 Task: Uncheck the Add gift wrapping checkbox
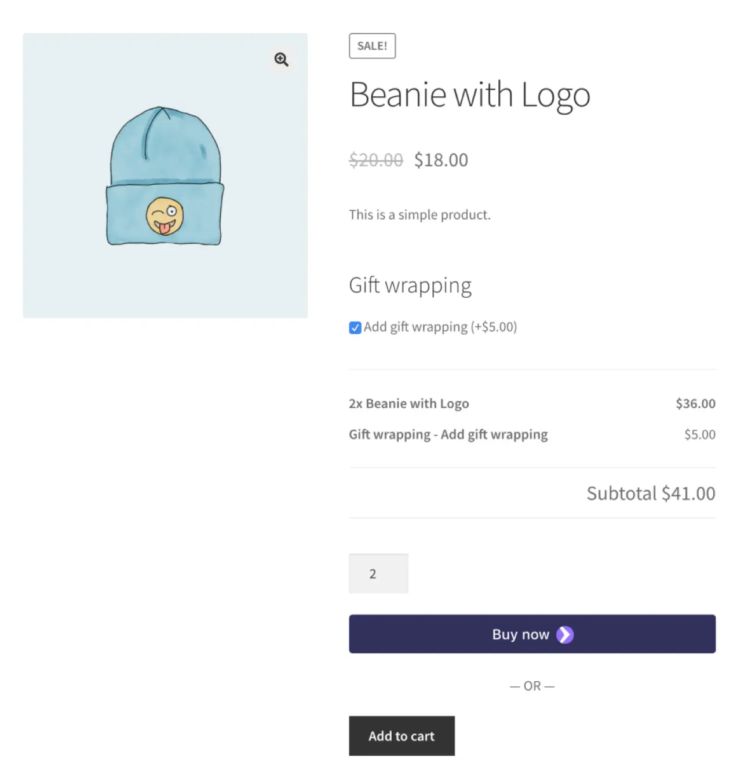tap(355, 328)
